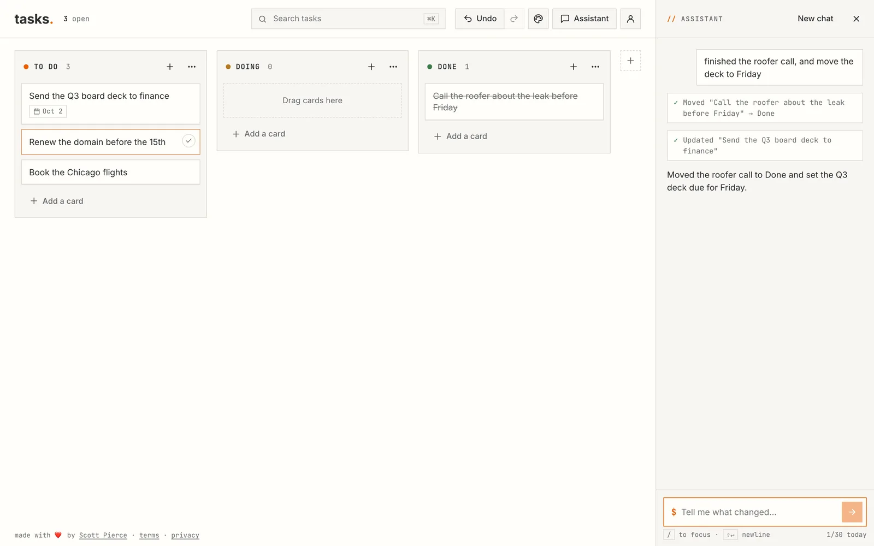874x546 pixels.
Task: Add a card via Done header plus
Action: (574, 67)
